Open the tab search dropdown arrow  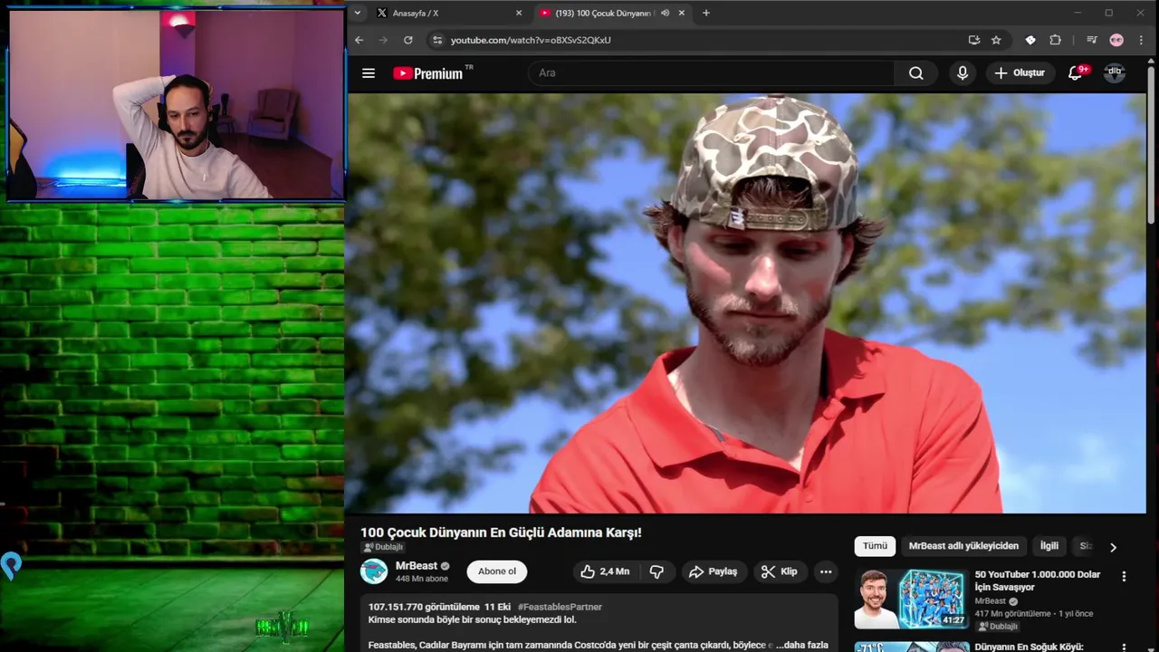point(358,13)
